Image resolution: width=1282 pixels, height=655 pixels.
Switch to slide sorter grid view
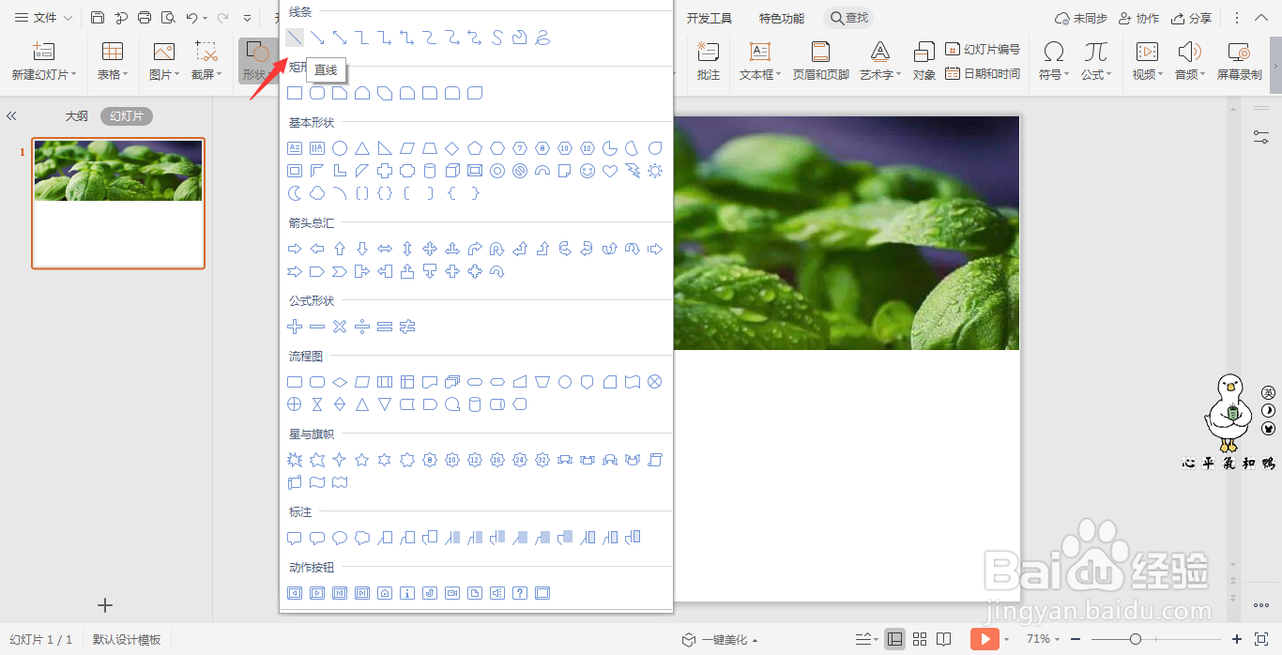coord(920,639)
